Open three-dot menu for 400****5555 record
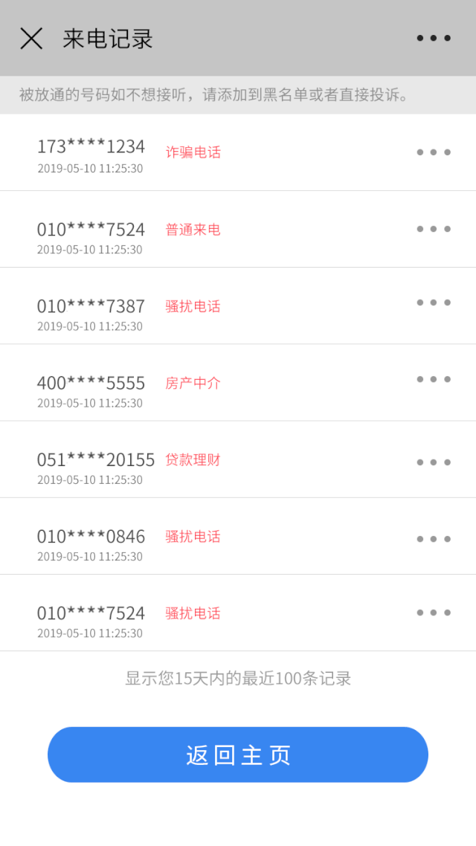 click(x=434, y=379)
